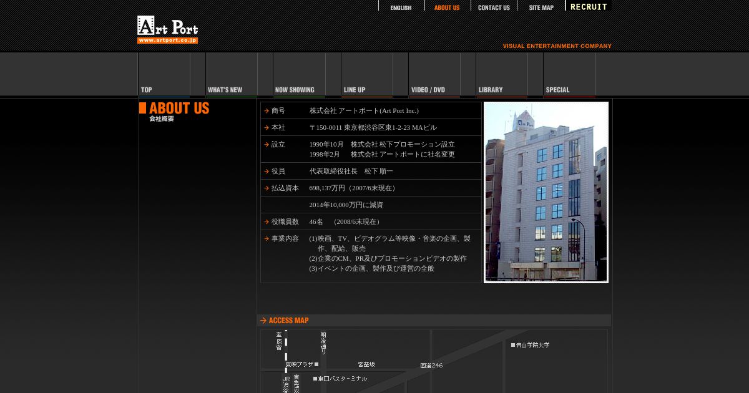Select ABOUT US in top navigation
Screen dimensions: 749x393
coord(447,7)
